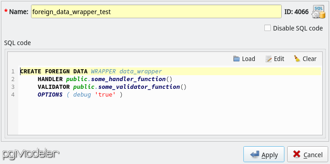Click the OPTIONS keyword

(x=50, y=95)
